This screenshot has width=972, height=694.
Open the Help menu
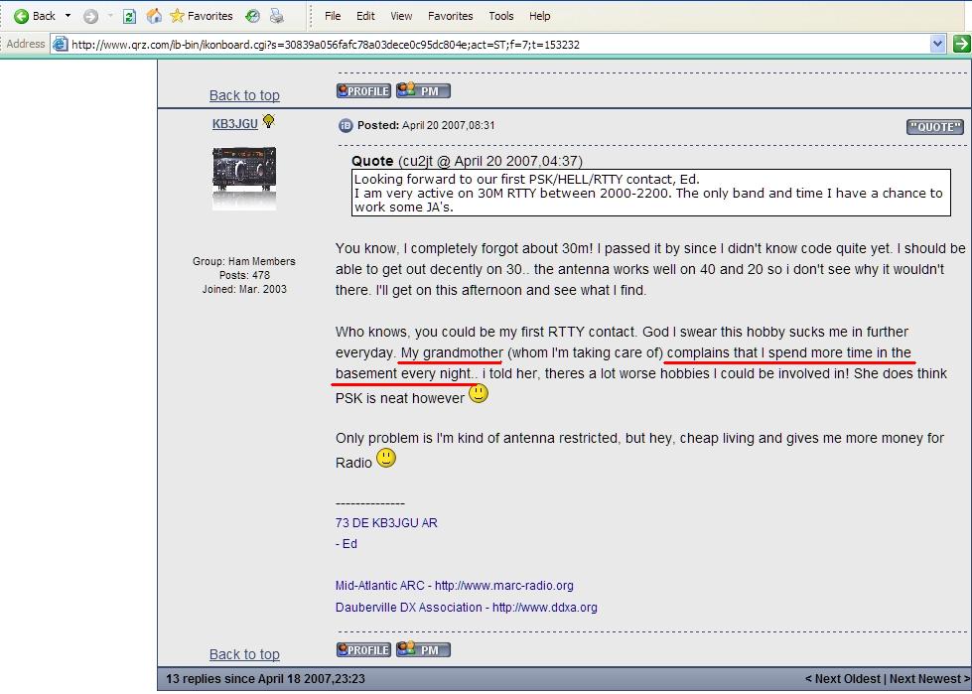[539, 16]
